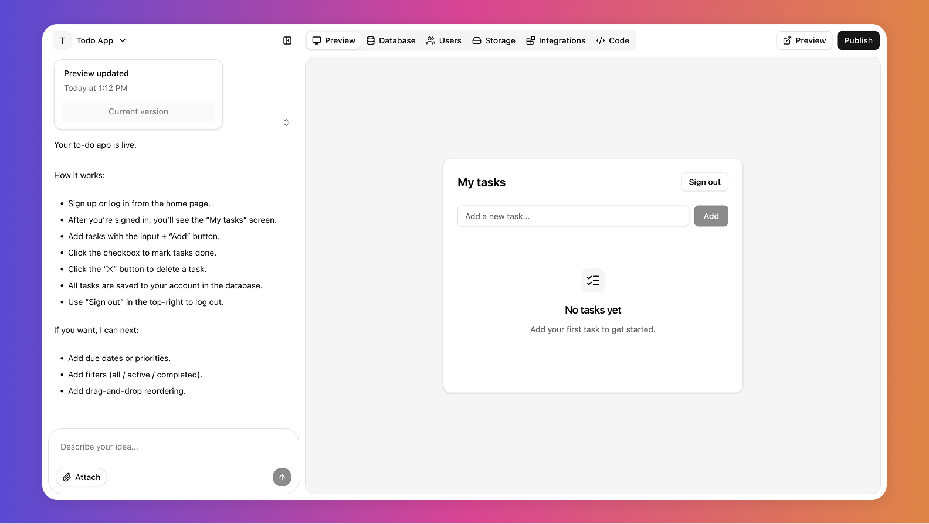Screen dimensions: 929x524
Task: Select the Preview tab in toolbar
Action: [334, 40]
